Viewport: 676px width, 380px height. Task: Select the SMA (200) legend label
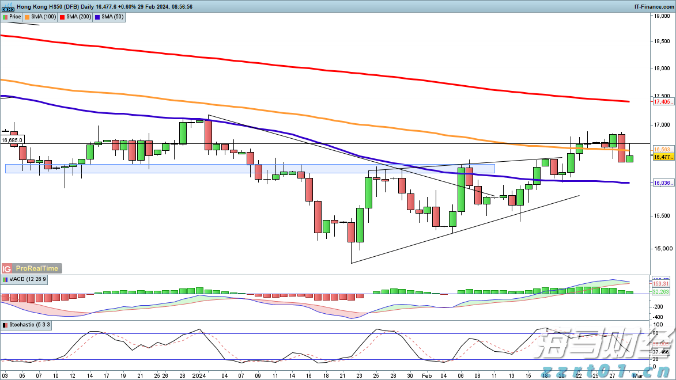pyautogui.click(x=79, y=17)
